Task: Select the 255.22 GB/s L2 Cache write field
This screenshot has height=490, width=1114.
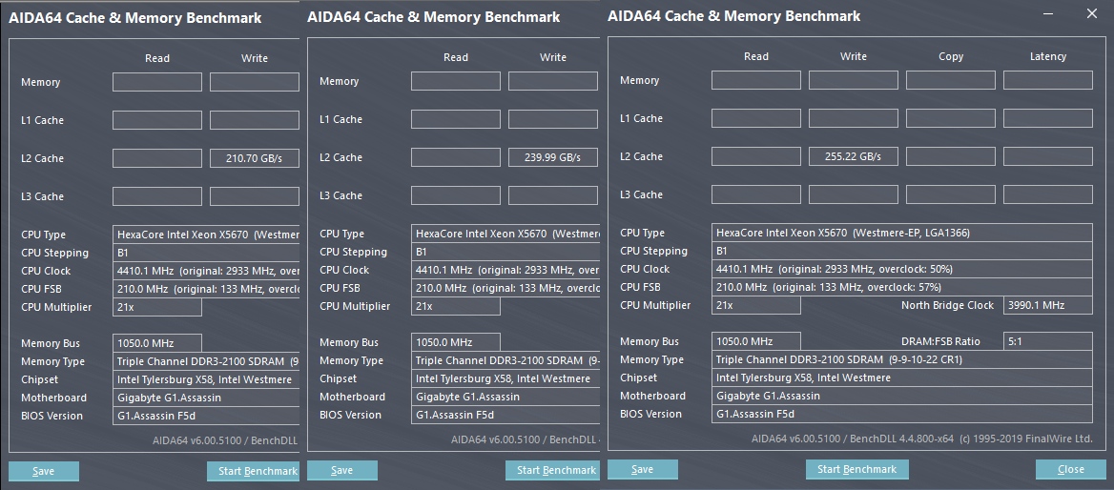Action: pos(853,156)
